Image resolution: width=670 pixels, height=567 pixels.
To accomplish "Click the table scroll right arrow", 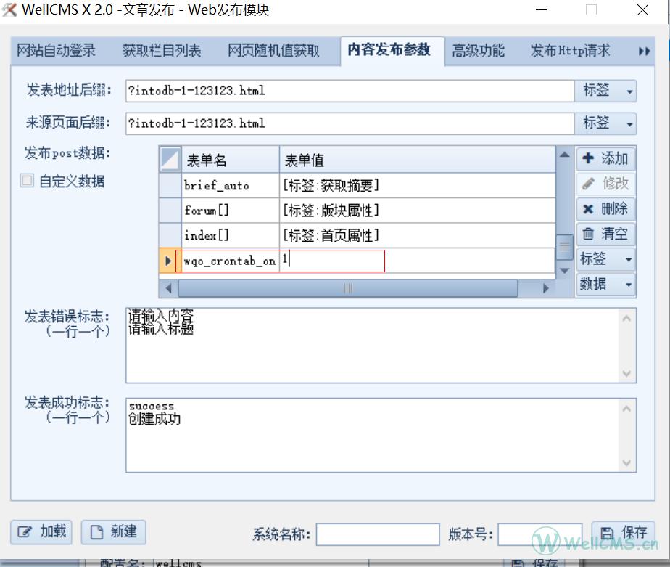I will [x=546, y=288].
